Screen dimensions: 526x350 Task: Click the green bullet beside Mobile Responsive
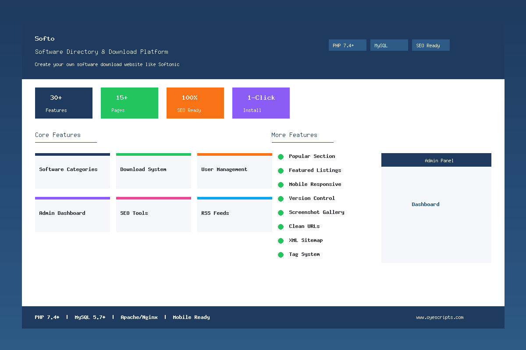281,185
